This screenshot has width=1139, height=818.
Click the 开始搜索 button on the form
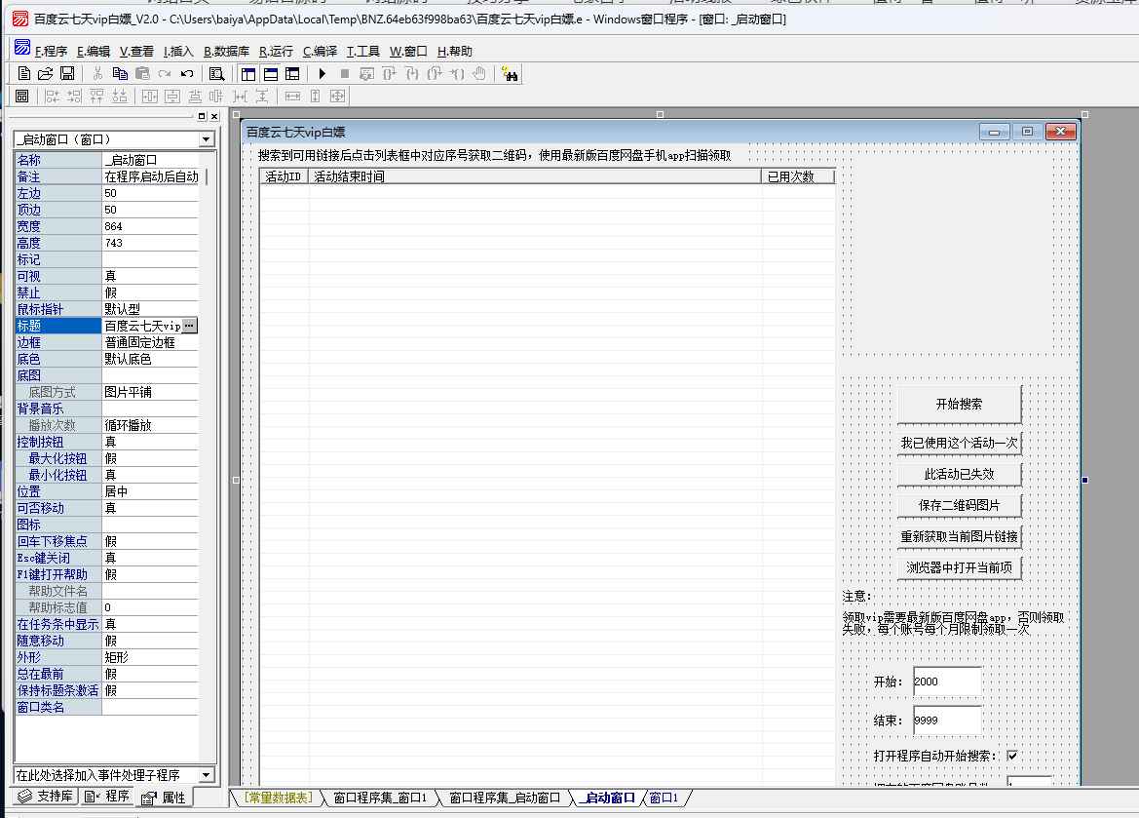958,403
